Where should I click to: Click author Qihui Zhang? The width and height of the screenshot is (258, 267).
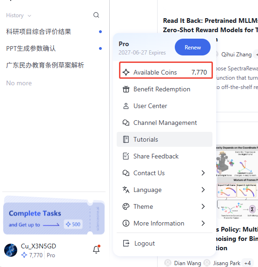pyautogui.click(x=236, y=55)
